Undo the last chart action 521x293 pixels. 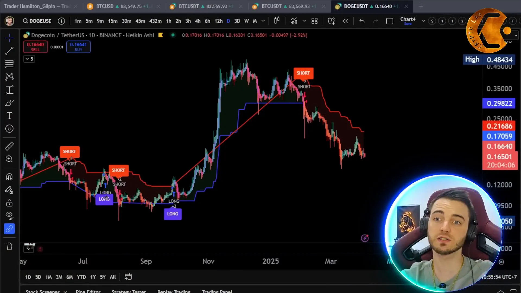pyautogui.click(x=362, y=21)
